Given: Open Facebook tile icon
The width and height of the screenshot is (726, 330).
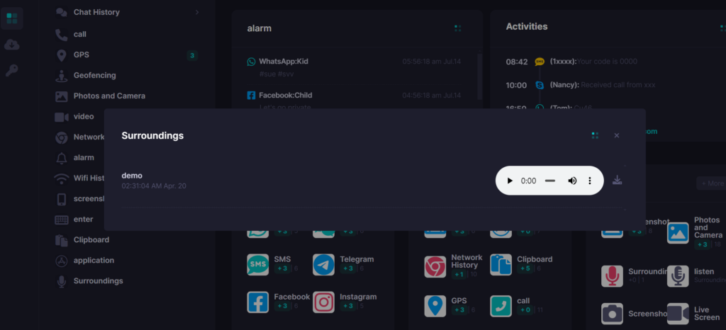Looking at the screenshot, I should (x=257, y=302).
